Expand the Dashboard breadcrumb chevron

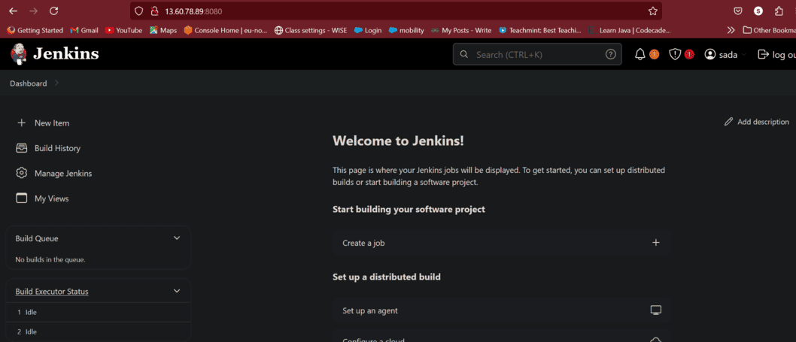56,83
